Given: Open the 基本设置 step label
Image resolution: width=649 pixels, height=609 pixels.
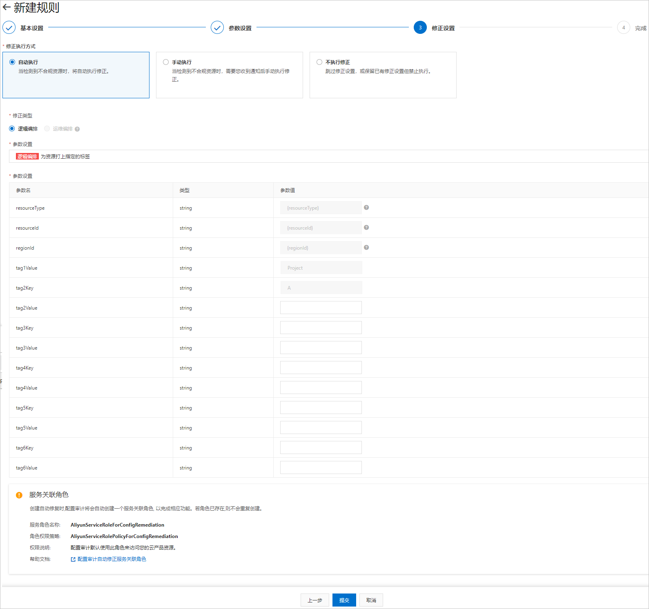Looking at the screenshot, I should [32, 28].
